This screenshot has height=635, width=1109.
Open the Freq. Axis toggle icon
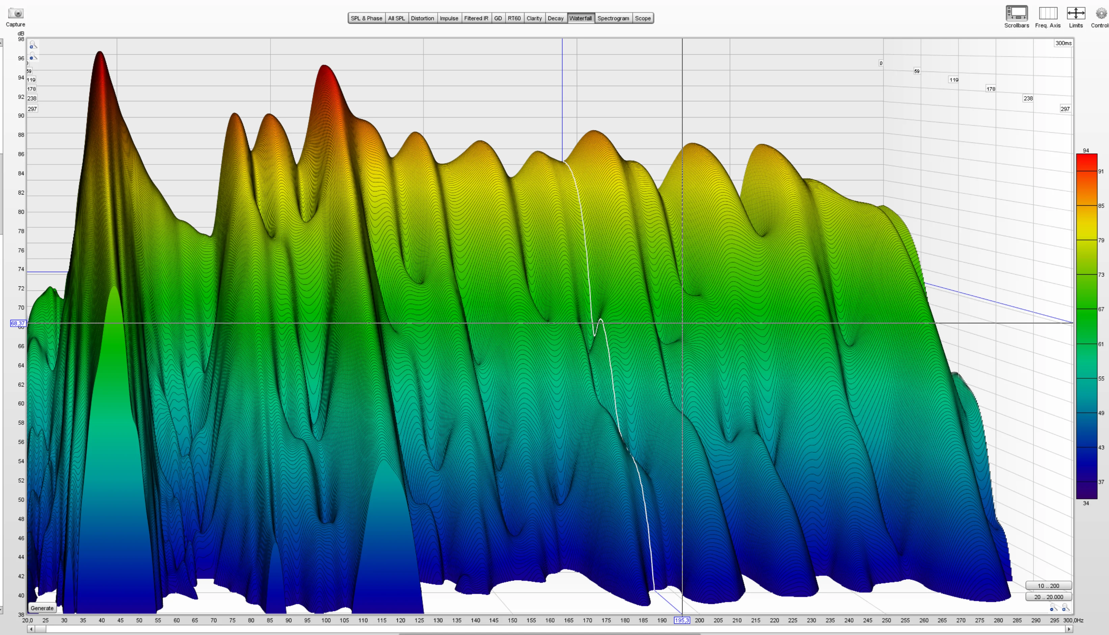[x=1048, y=13]
